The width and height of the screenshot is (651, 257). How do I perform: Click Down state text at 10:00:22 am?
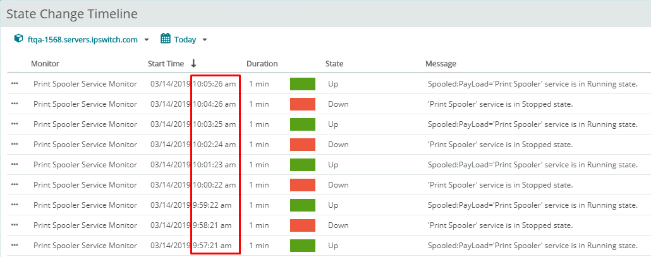pos(338,185)
